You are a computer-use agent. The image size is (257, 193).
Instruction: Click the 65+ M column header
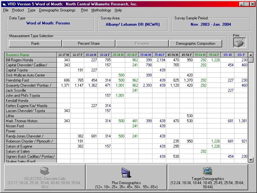coord(227,55)
